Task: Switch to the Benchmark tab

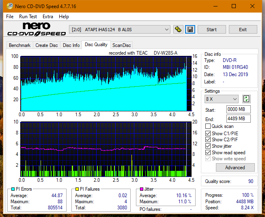Action: (x=20, y=45)
